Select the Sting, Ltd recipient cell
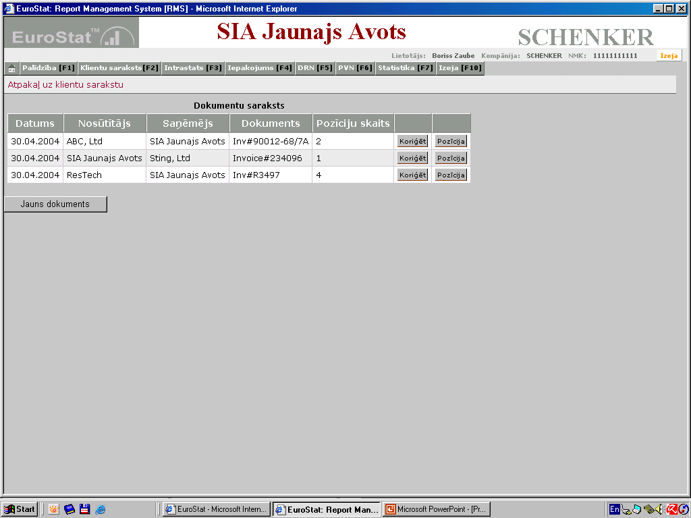The width and height of the screenshot is (691, 518). 188,158
